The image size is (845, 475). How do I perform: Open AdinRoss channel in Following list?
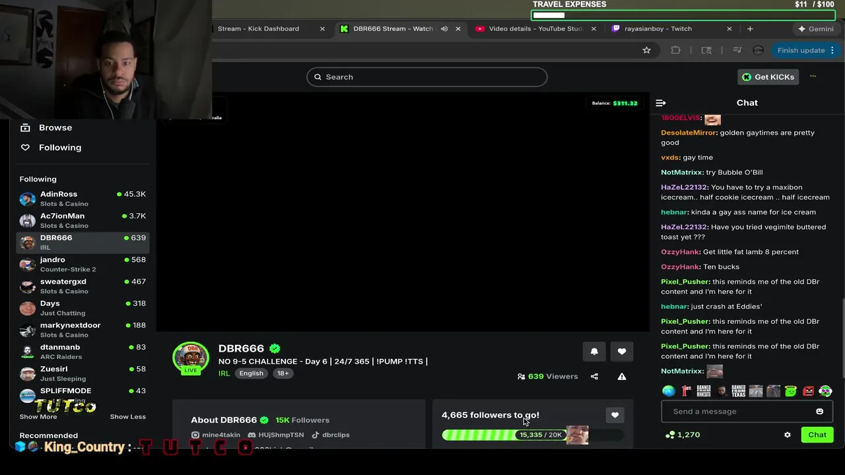point(83,199)
